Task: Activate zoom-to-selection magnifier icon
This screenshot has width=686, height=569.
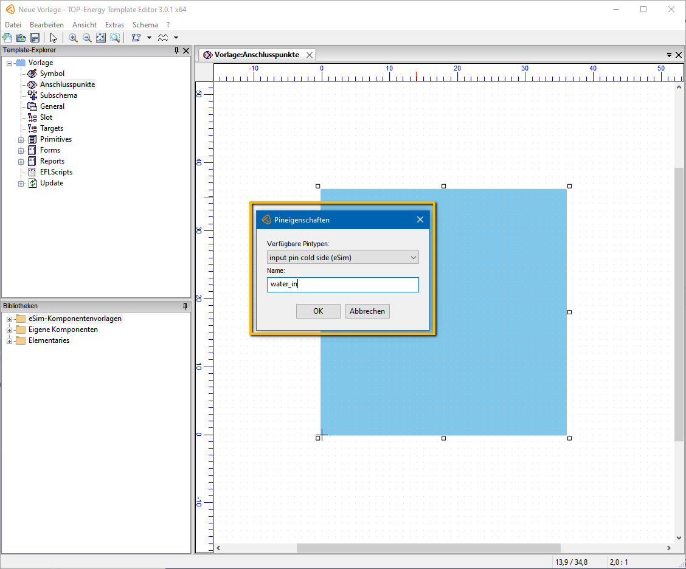Action: tap(114, 38)
